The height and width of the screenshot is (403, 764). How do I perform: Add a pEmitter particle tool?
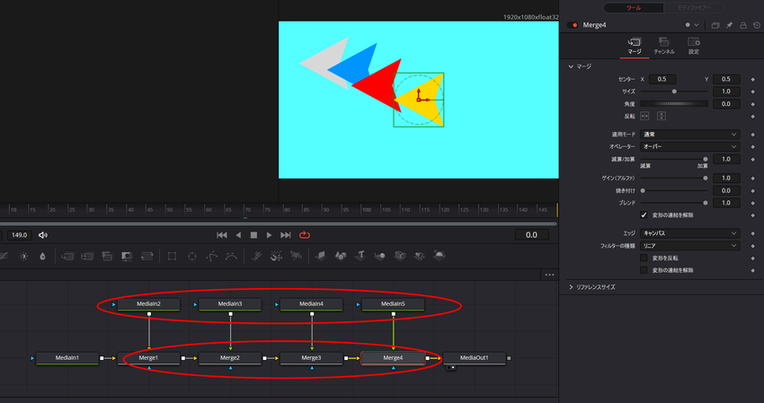pos(257,256)
